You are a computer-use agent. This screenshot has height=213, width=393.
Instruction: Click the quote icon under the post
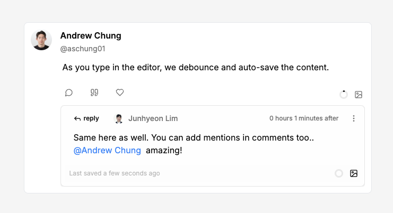(x=94, y=93)
